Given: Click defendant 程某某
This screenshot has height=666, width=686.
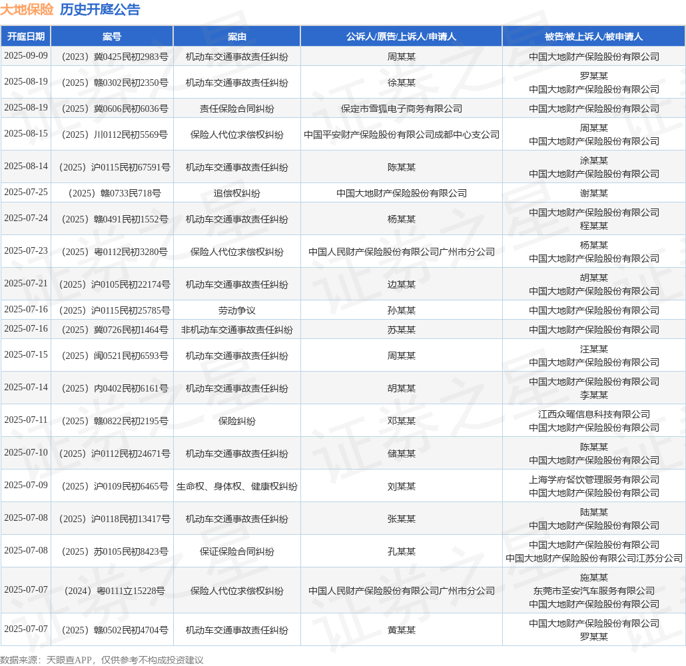Looking at the screenshot, I should coord(593,225).
